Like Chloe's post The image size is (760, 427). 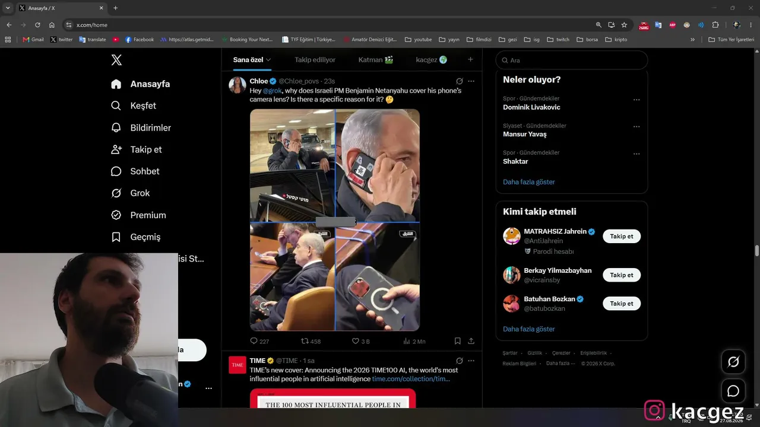click(360, 341)
